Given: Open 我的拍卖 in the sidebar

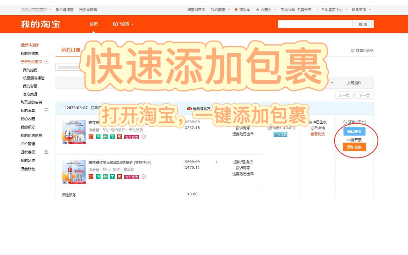Looking at the screenshot, I should click(30, 70).
